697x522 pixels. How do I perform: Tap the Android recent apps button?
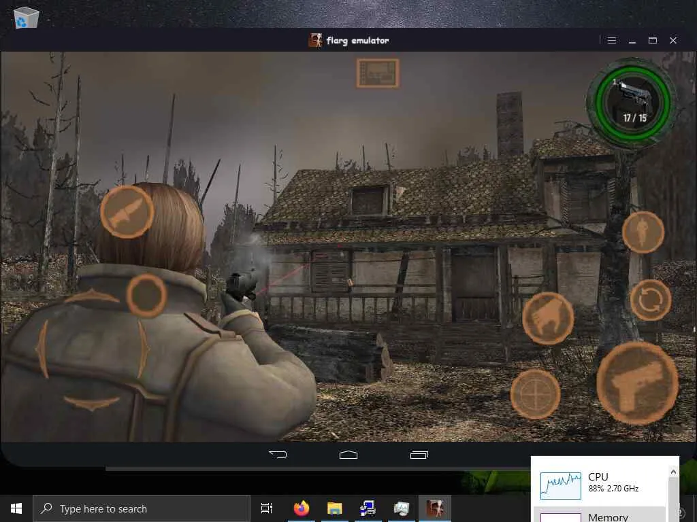pyautogui.click(x=419, y=455)
